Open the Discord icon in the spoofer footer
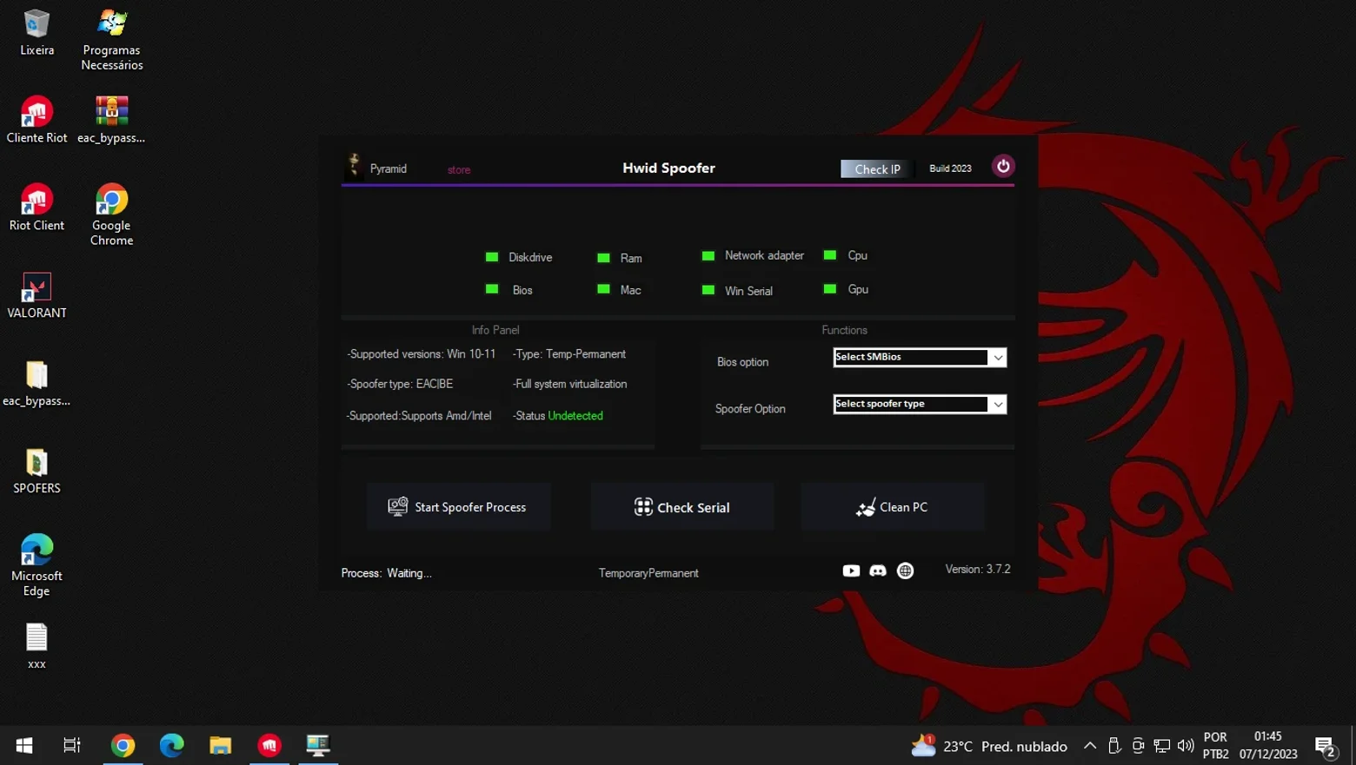Image resolution: width=1356 pixels, height=765 pixels. tap(878, 570)
